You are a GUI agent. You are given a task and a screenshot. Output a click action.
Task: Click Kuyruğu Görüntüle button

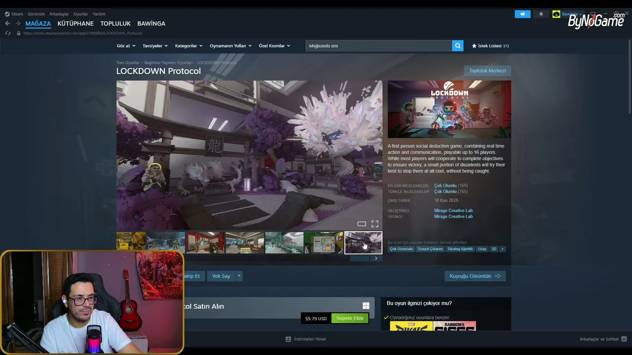(x=475, y=276)
